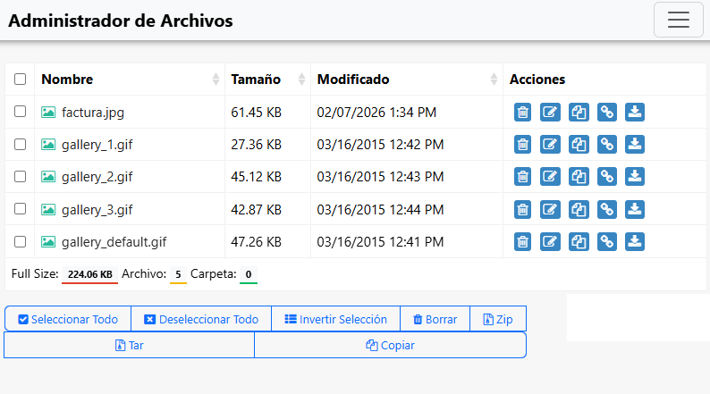Sort by the Modificado date column

click(494, 80)
